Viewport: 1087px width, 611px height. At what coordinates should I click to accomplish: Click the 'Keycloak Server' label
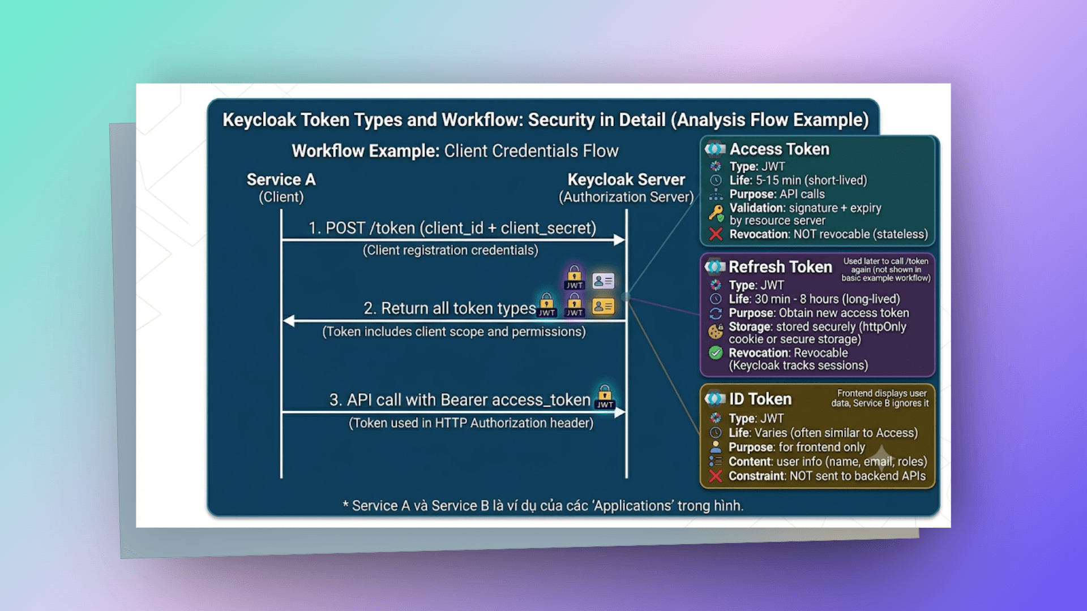click(626, 180)
